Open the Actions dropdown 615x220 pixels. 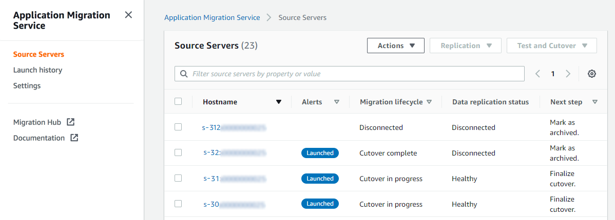tap(395, 46)
